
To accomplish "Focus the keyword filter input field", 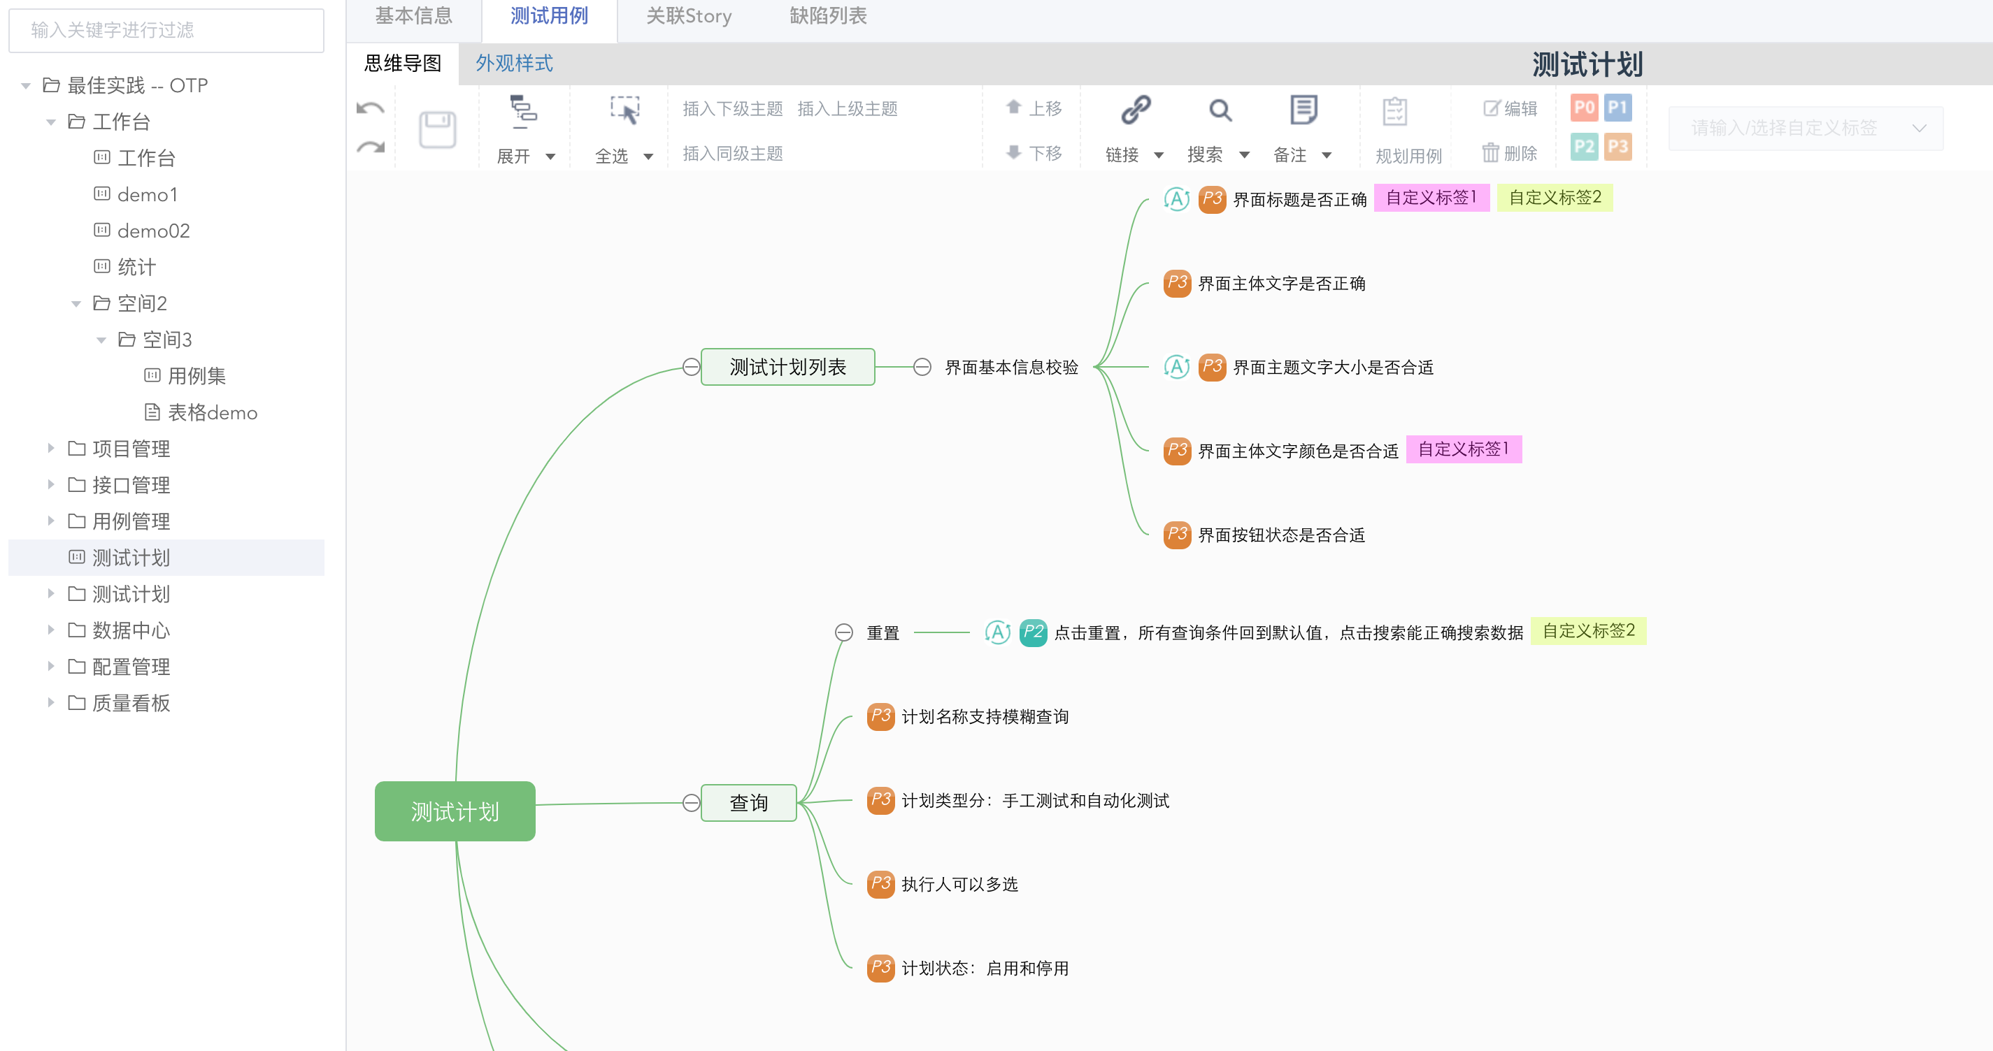I will [x=166, y=30].
